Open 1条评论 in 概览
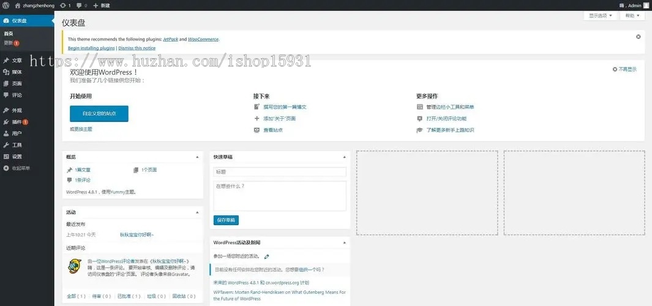 (x=82, y=180)
